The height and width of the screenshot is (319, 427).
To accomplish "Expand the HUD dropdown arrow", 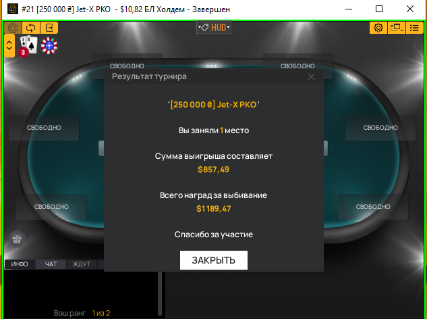I will [229, 27].
